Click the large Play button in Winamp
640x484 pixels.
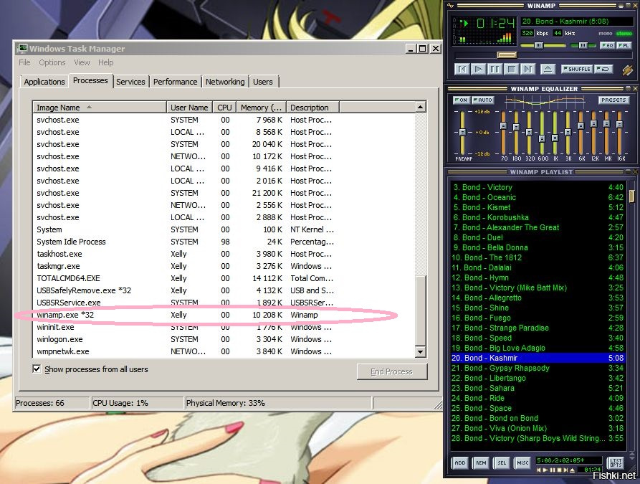pyautogui.click(x=478, y=69)
